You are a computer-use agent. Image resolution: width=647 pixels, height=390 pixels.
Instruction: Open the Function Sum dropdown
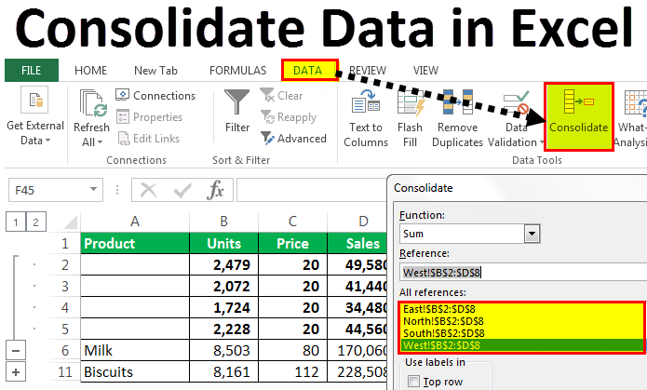click(532, 234)
